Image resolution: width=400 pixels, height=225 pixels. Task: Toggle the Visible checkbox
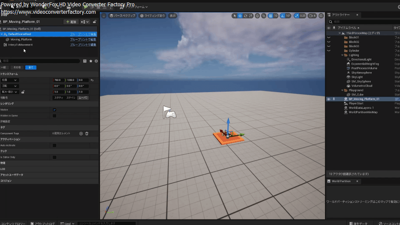(54, 110)
